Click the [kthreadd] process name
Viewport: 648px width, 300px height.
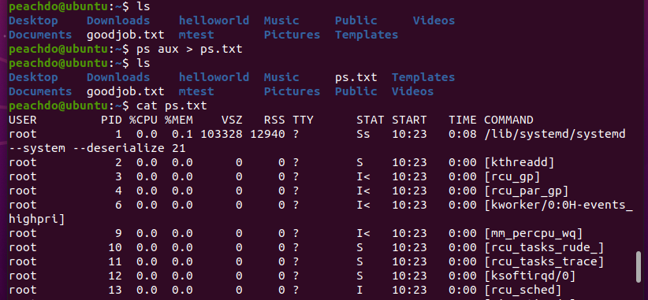(519, 162)
